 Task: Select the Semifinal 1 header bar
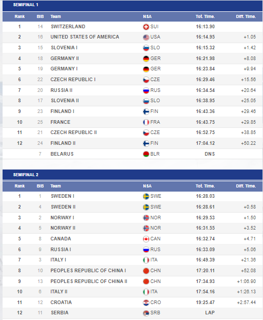[x=133, y=5]
